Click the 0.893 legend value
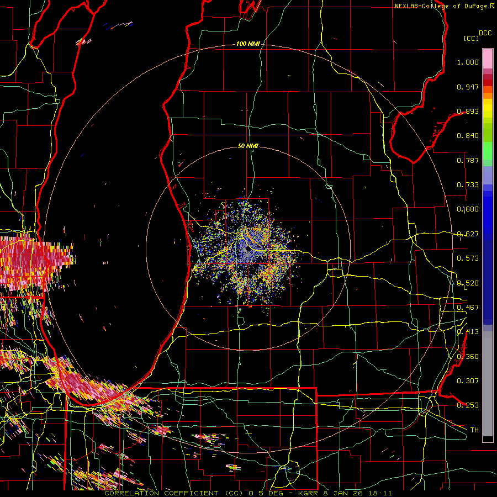Screen dimensions: 497x497 (x=468, y=111)
